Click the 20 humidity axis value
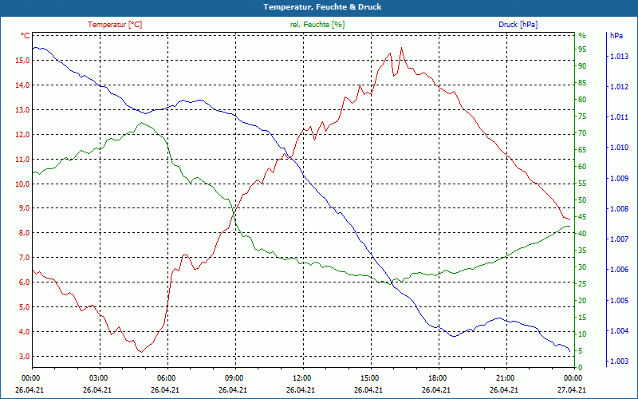This screenshot has height=399, width=638. [582, 301]
